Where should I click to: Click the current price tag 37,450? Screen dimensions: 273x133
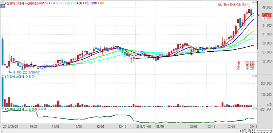pos(267,15)
